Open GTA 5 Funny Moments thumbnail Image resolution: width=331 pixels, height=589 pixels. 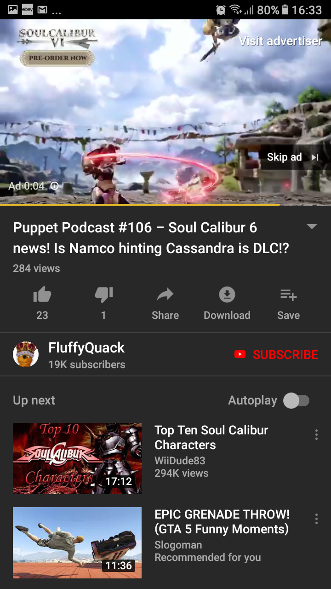[77, 543]
